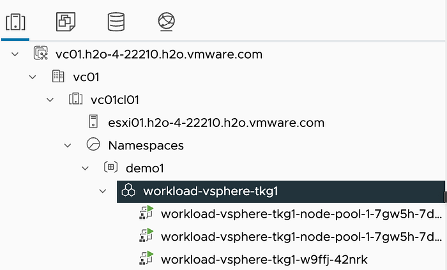Screen dimensions: 447x270
Task: Select the highlighted workload-vsphere-tkg1 row
Action: tap(281, 191)
